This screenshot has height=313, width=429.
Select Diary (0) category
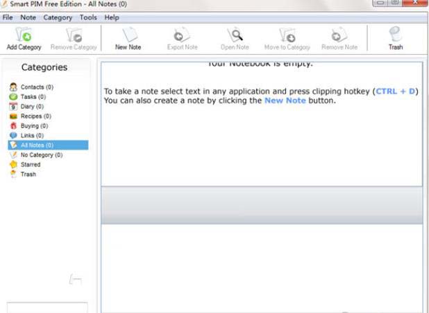click(x=32, y=107)
